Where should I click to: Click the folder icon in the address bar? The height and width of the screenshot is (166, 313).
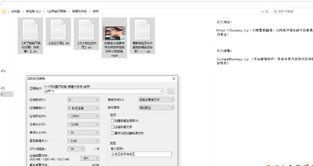[4, 11]
